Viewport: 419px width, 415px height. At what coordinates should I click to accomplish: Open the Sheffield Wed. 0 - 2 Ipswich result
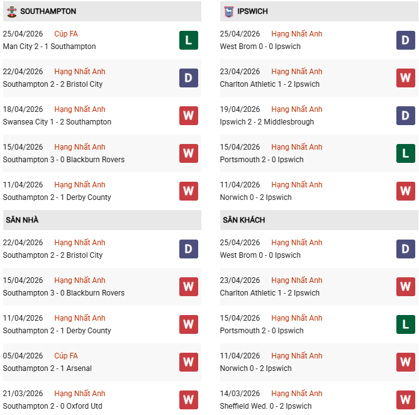click(x=265, y=406)
